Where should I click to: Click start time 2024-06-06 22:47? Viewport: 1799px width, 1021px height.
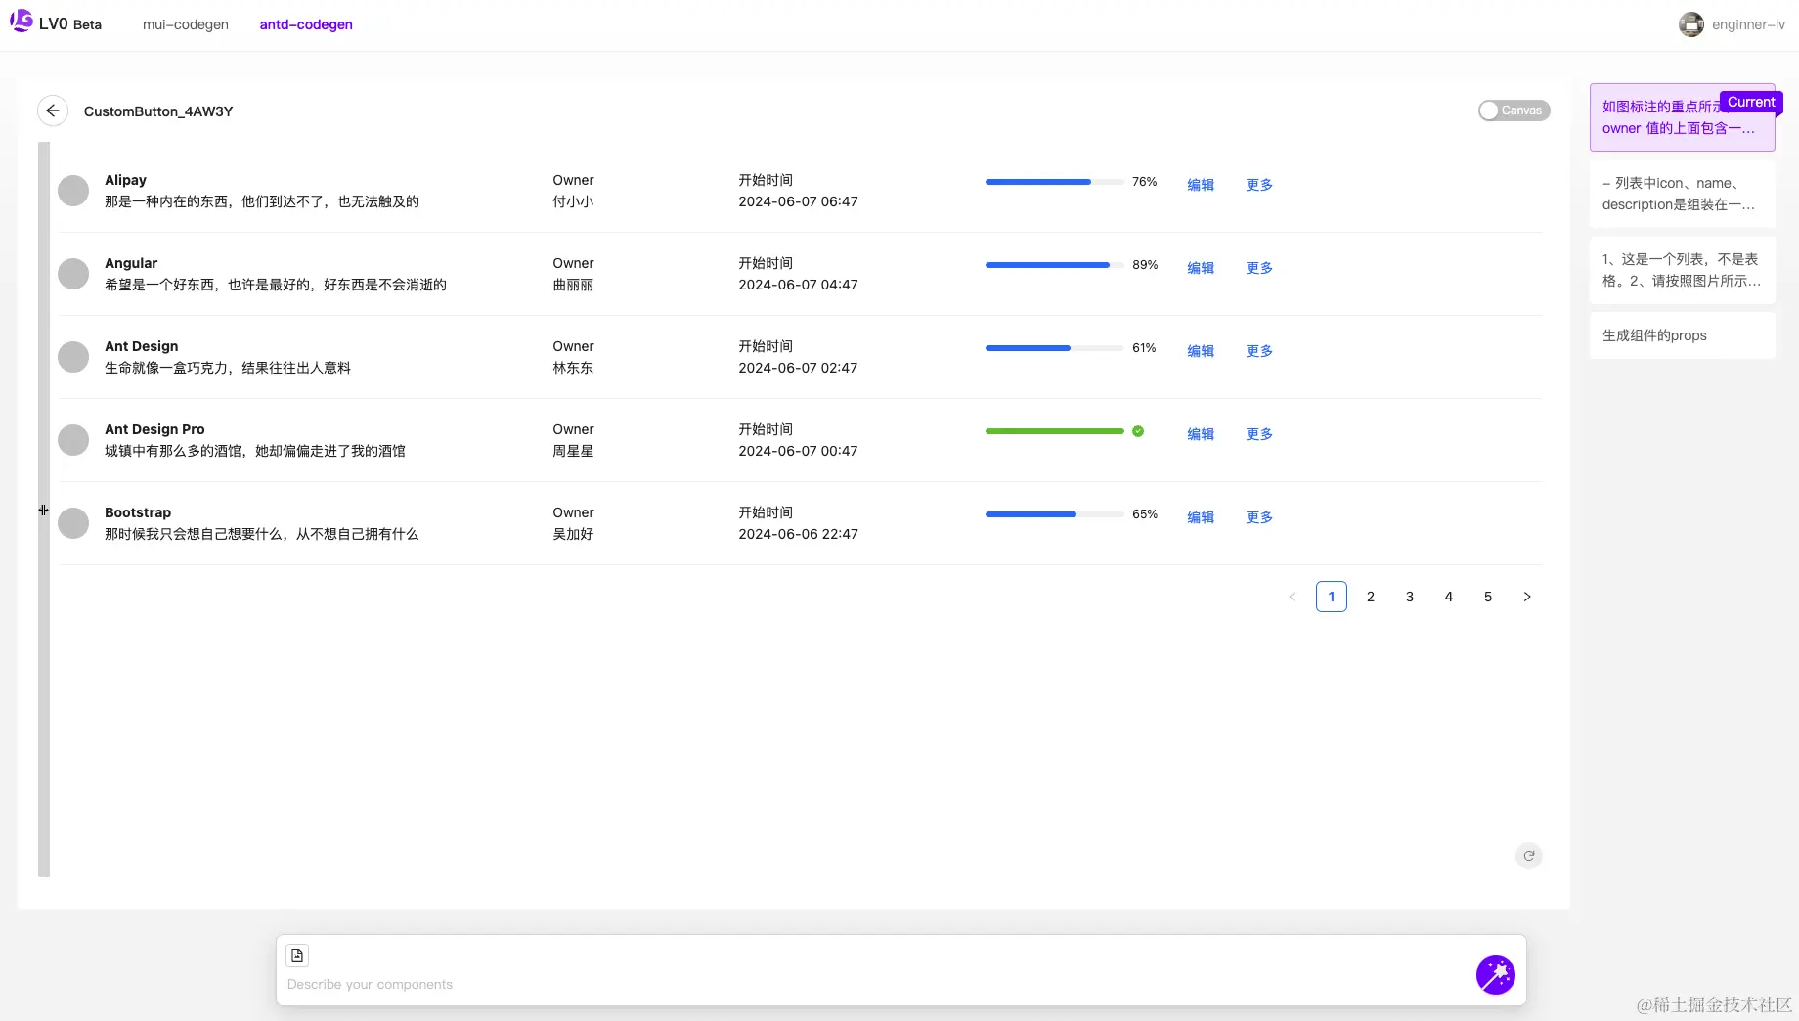(x=798, y=534)
